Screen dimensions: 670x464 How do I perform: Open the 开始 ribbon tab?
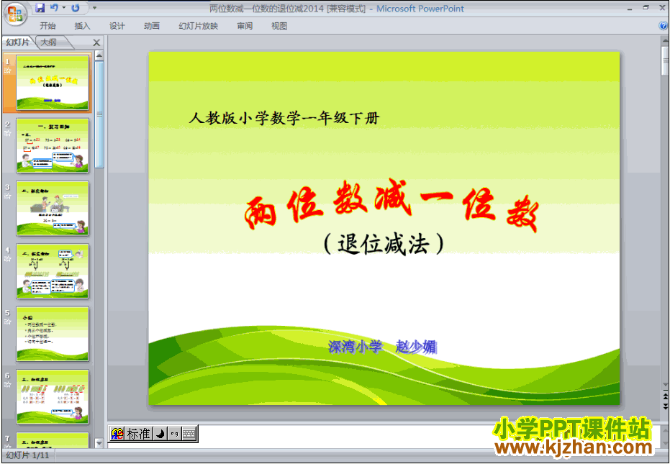click(47, 26)
